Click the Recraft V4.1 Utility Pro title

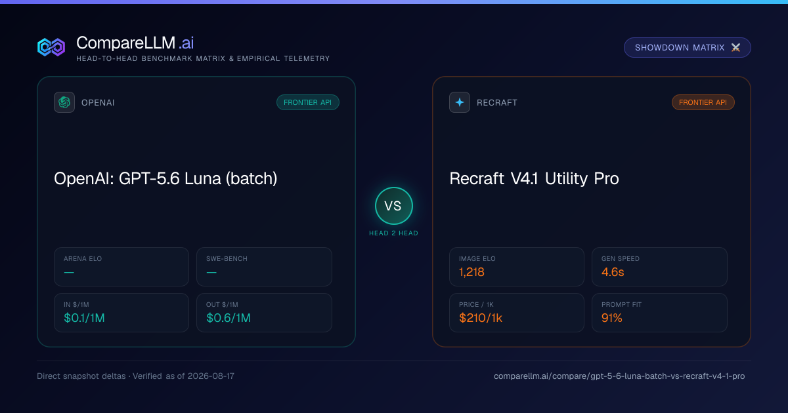(x=534, y=178)
